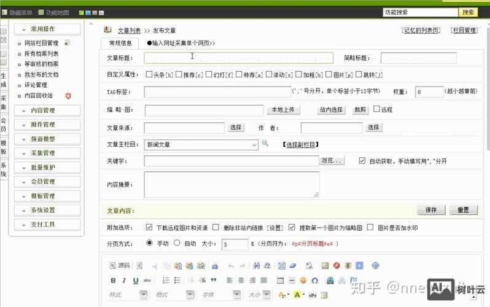Click the 重置 reset button

coord(464,210)
